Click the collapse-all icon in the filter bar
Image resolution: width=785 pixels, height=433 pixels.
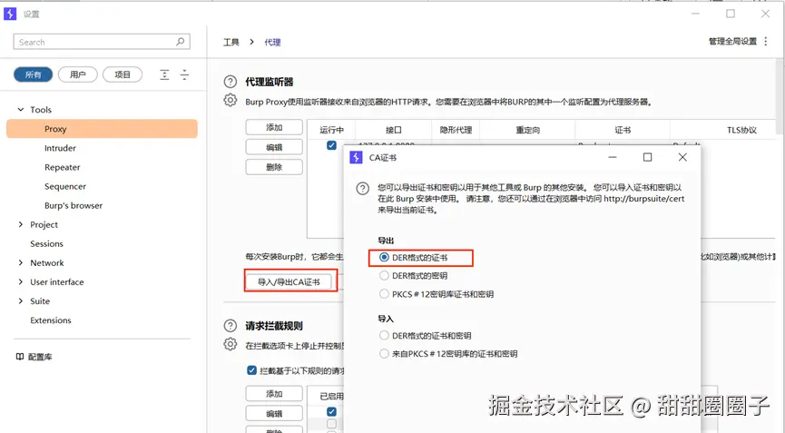tap(185, 74)
